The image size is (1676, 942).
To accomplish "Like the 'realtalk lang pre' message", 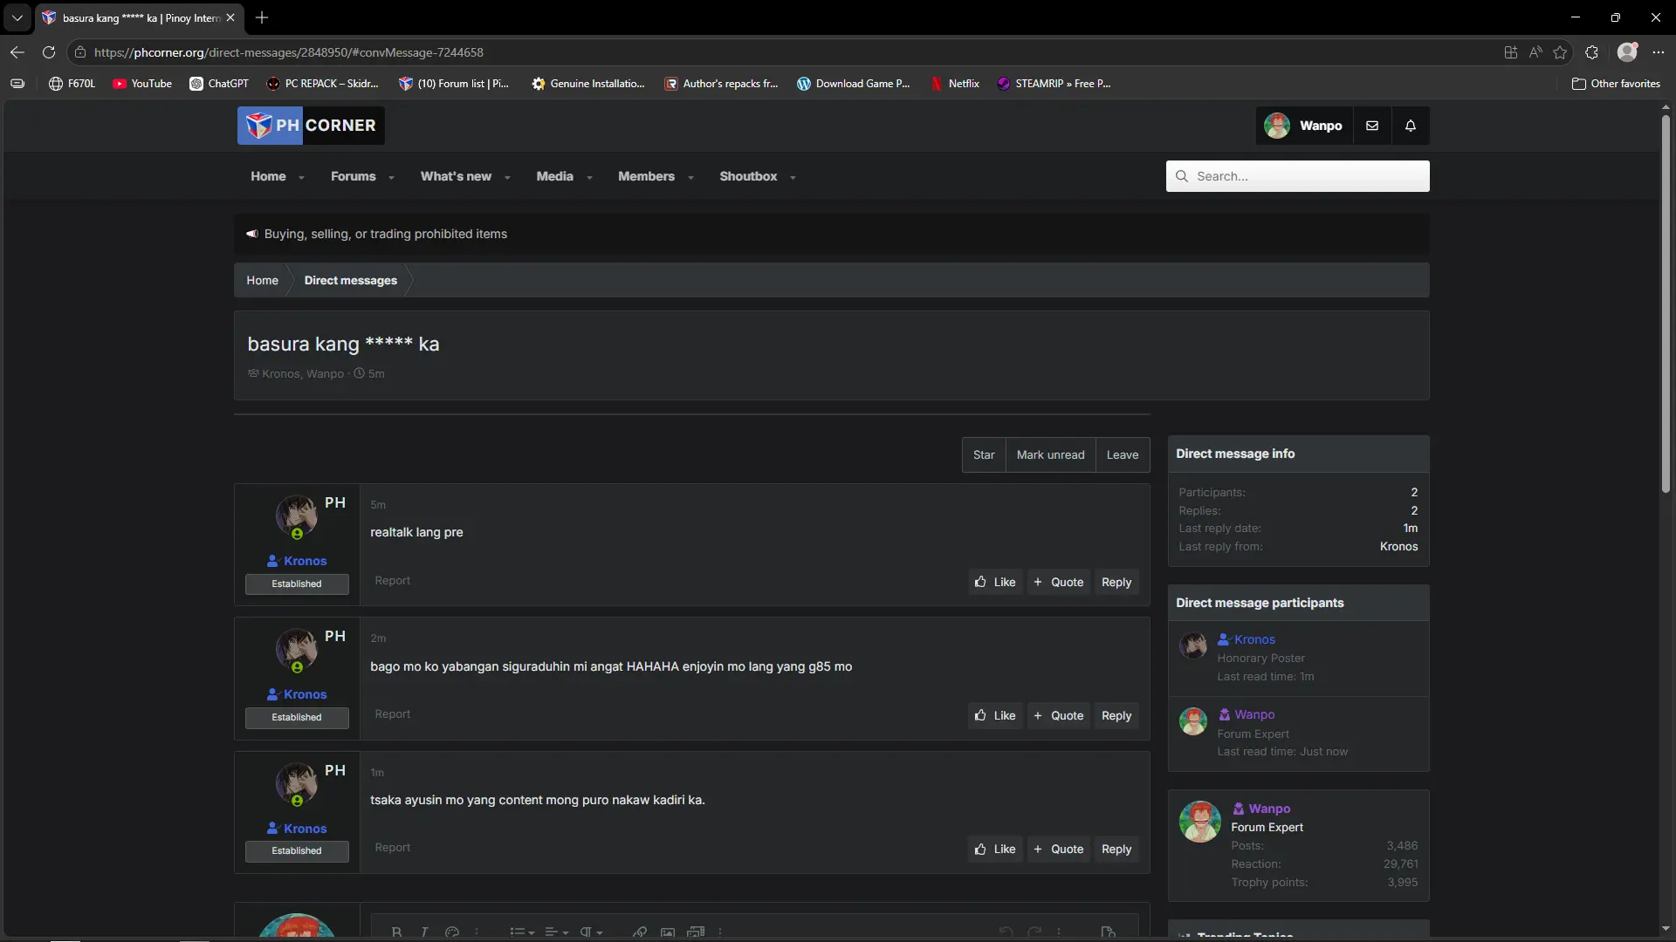I will pos(995,582).
